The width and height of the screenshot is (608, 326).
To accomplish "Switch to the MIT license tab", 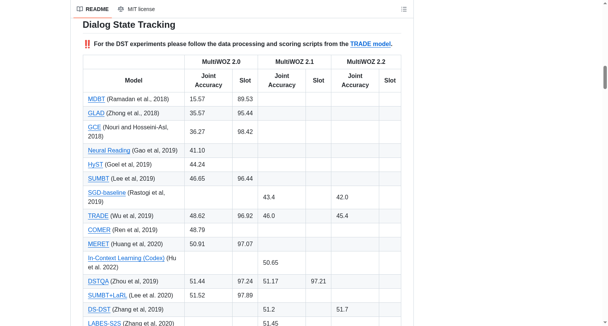I will [136, 9].
